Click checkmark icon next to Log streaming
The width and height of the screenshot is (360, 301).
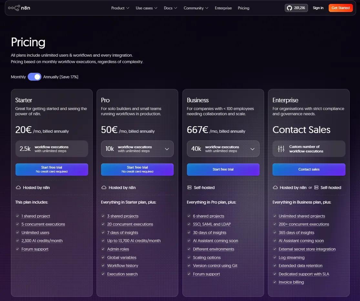click(274, 257)
